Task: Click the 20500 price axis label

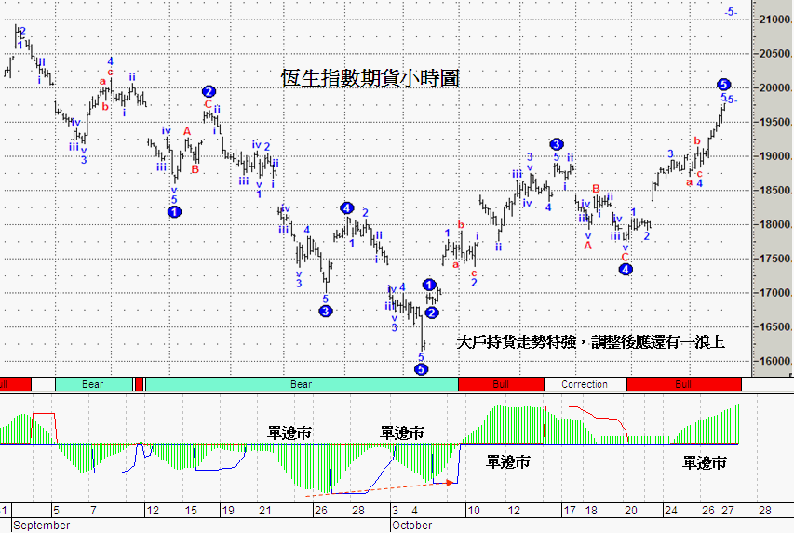Action: 775,54
